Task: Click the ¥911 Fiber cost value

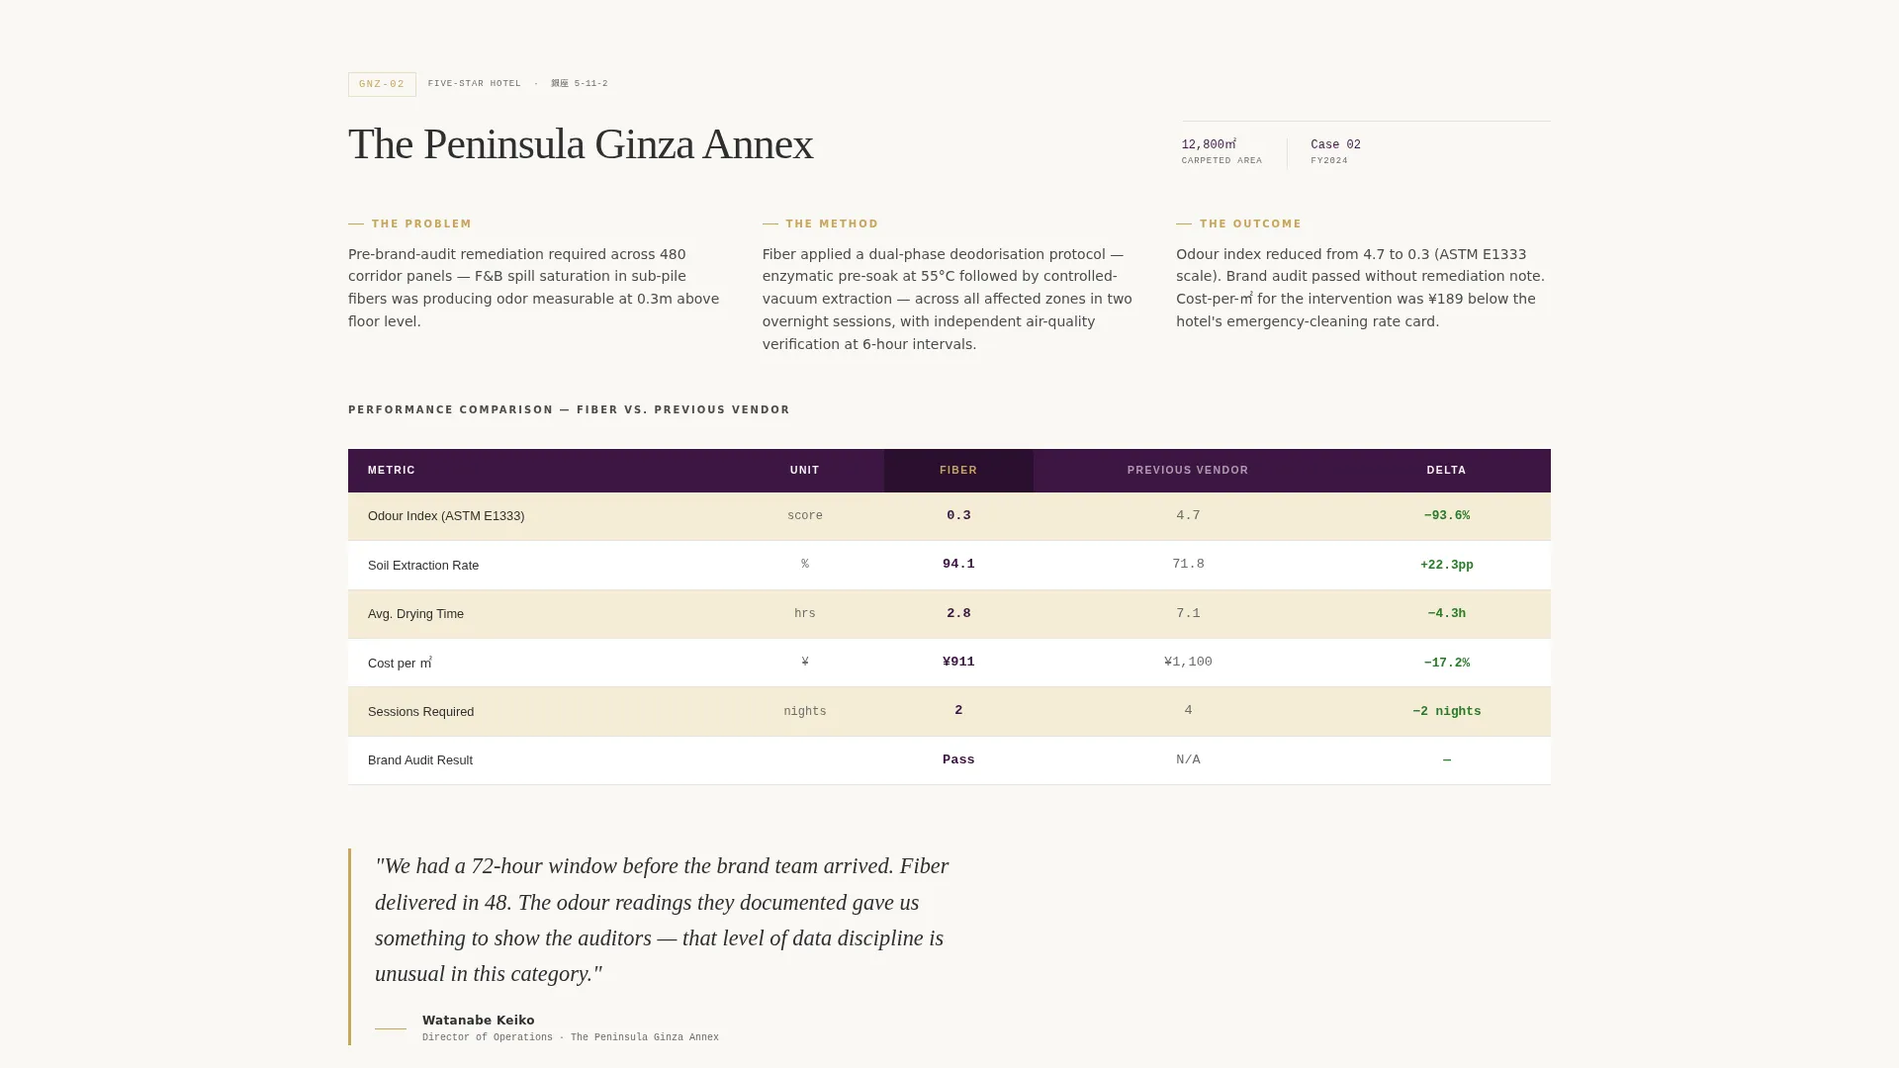Action: click(x=958, y=663)
